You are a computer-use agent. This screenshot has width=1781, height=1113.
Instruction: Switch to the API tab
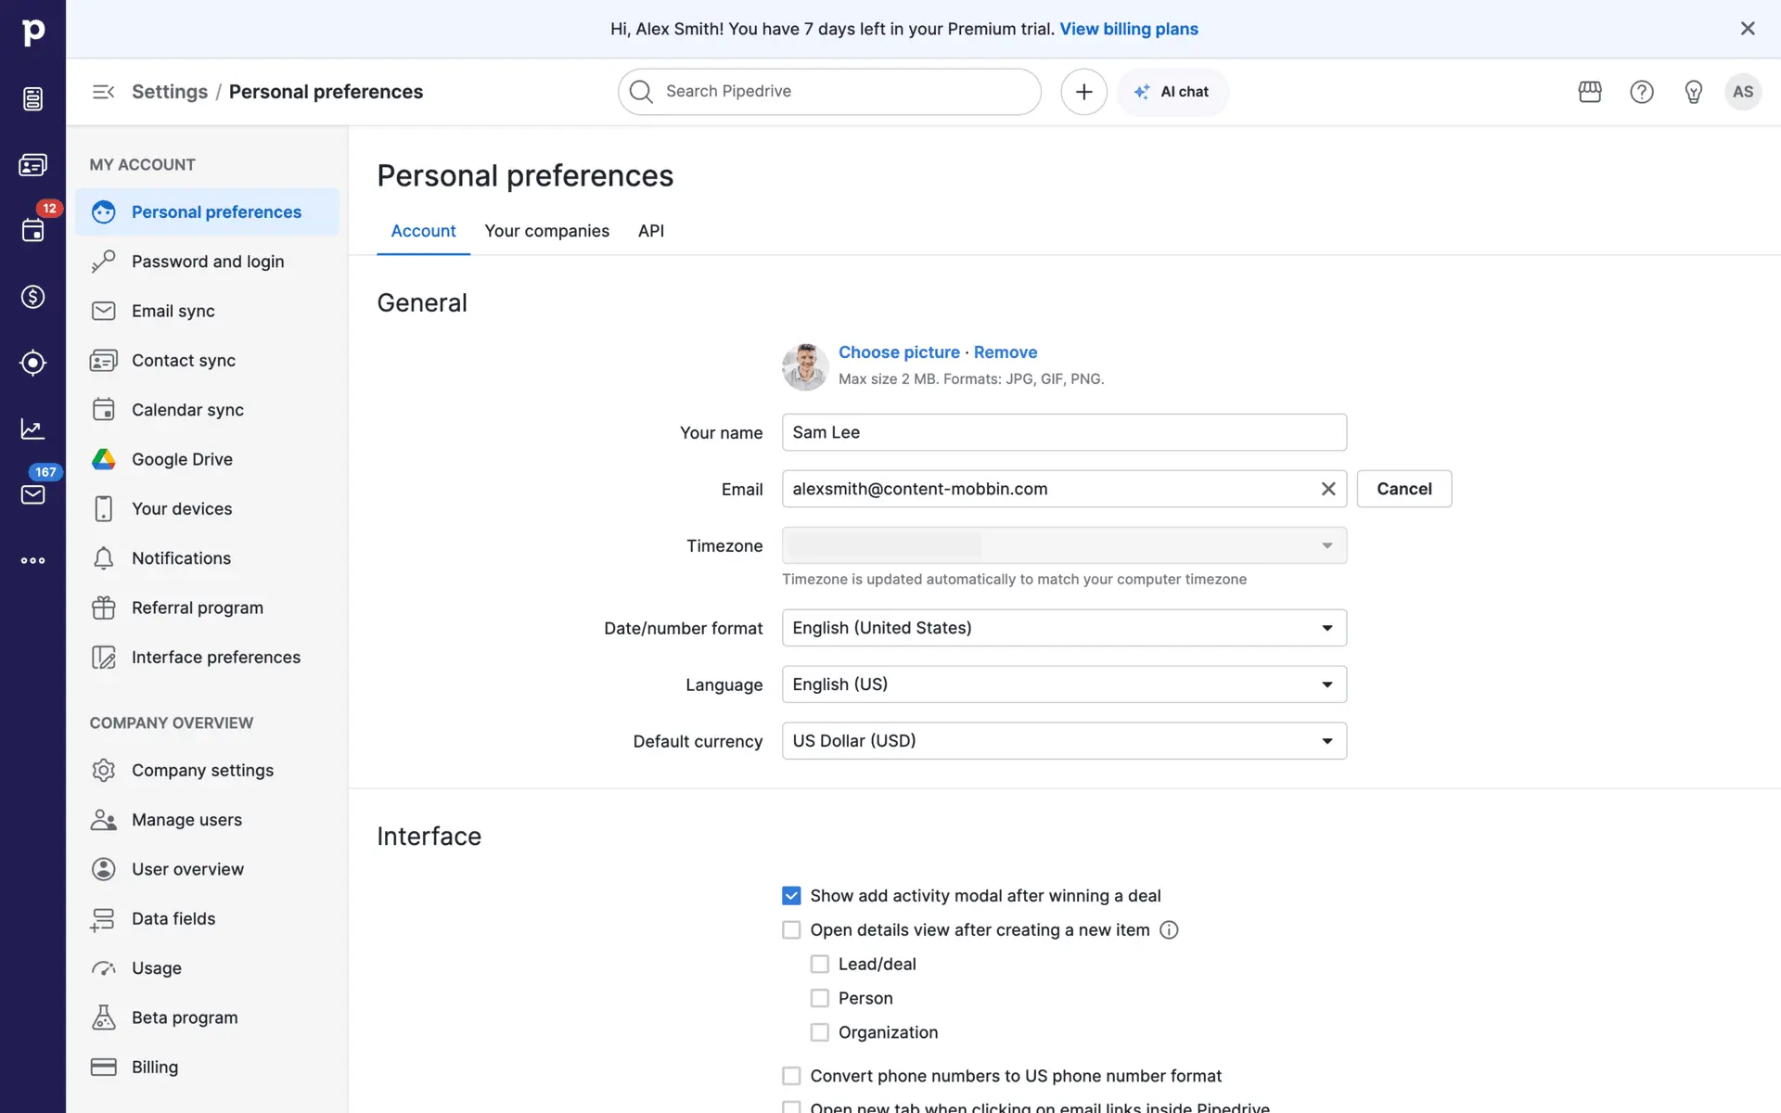pyautogui.click(x=650, y=231)
